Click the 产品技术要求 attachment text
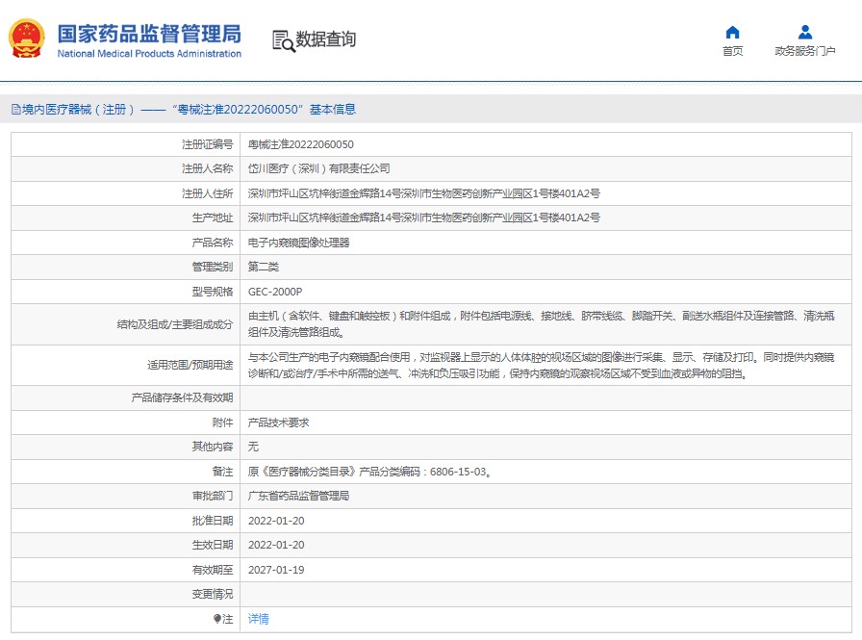Viewport: 862px width, 640px height. (278, 422)
